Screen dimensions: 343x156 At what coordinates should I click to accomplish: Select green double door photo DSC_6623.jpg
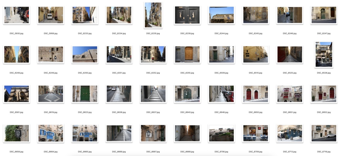coord(85,94)
